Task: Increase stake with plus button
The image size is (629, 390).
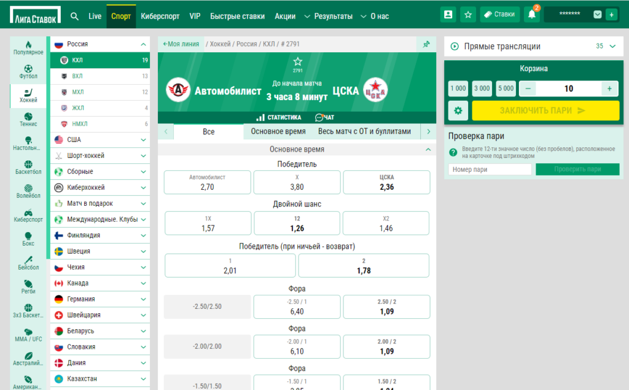Action: click(x=609, y=88)
